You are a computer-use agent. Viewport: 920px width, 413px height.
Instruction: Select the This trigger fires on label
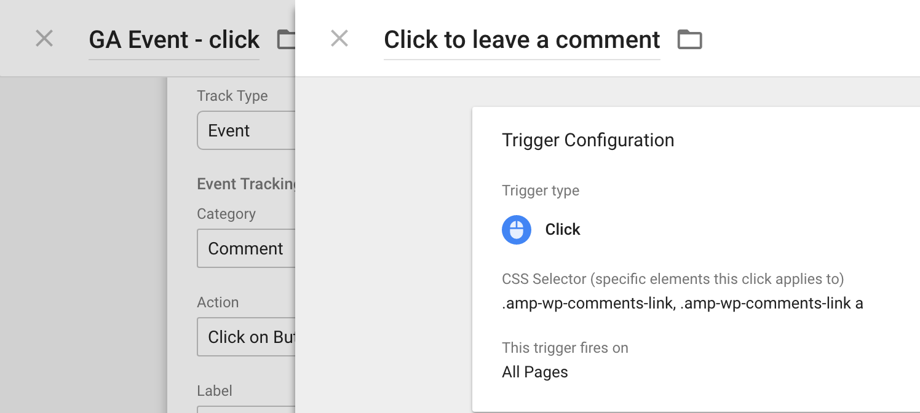coord(565,348)
